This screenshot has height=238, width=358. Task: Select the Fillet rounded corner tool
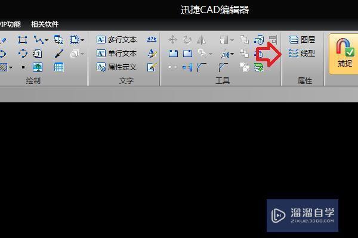click(x=202, y=67)
